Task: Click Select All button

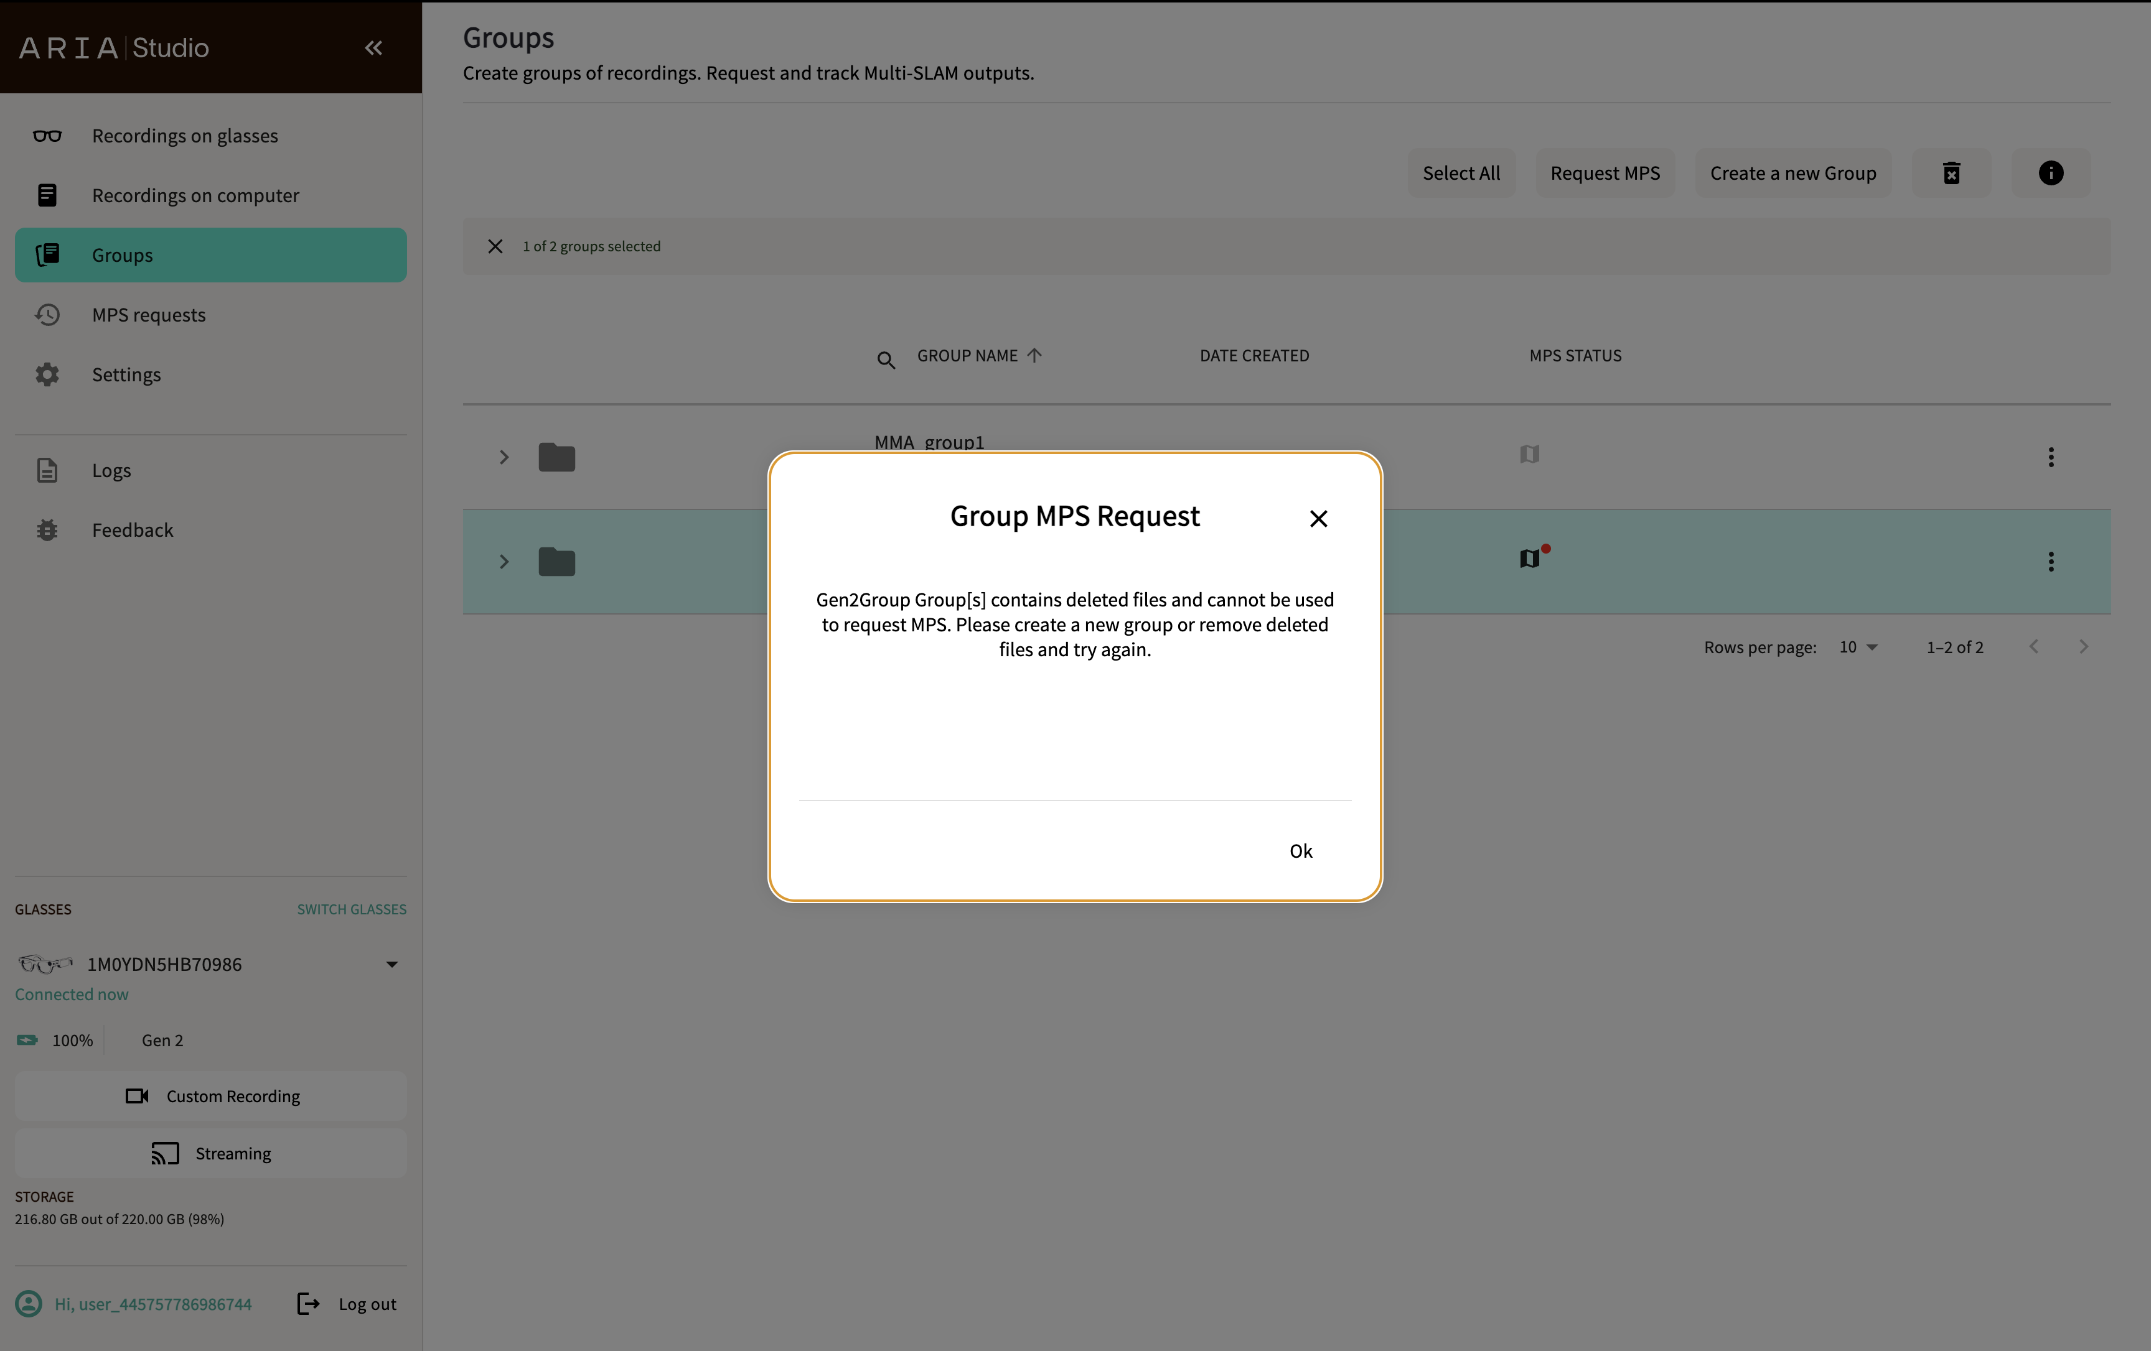Action: pyautogui.click(x=1461, y=173)
